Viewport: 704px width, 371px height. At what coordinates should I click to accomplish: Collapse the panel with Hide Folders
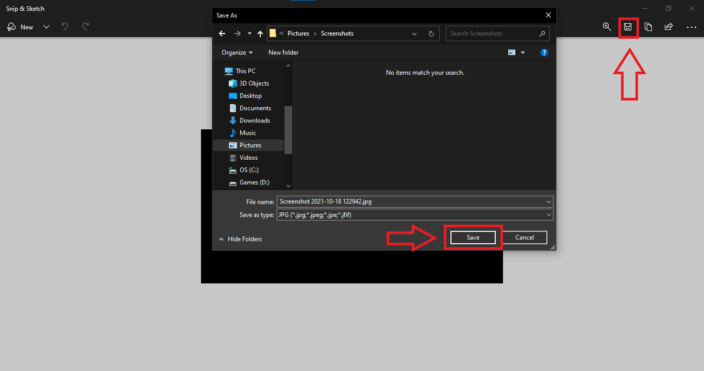(240, 239)
